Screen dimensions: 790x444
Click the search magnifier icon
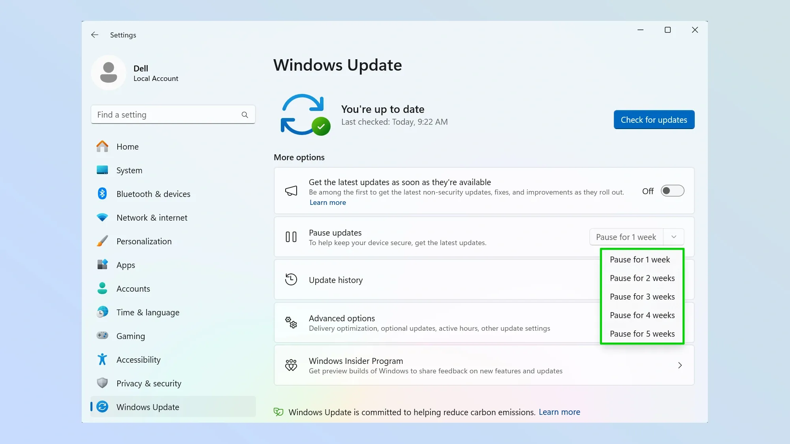[x=245, y=115]
